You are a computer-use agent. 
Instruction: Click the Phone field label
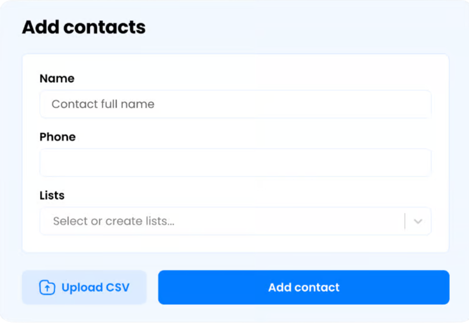pos(57,137)
